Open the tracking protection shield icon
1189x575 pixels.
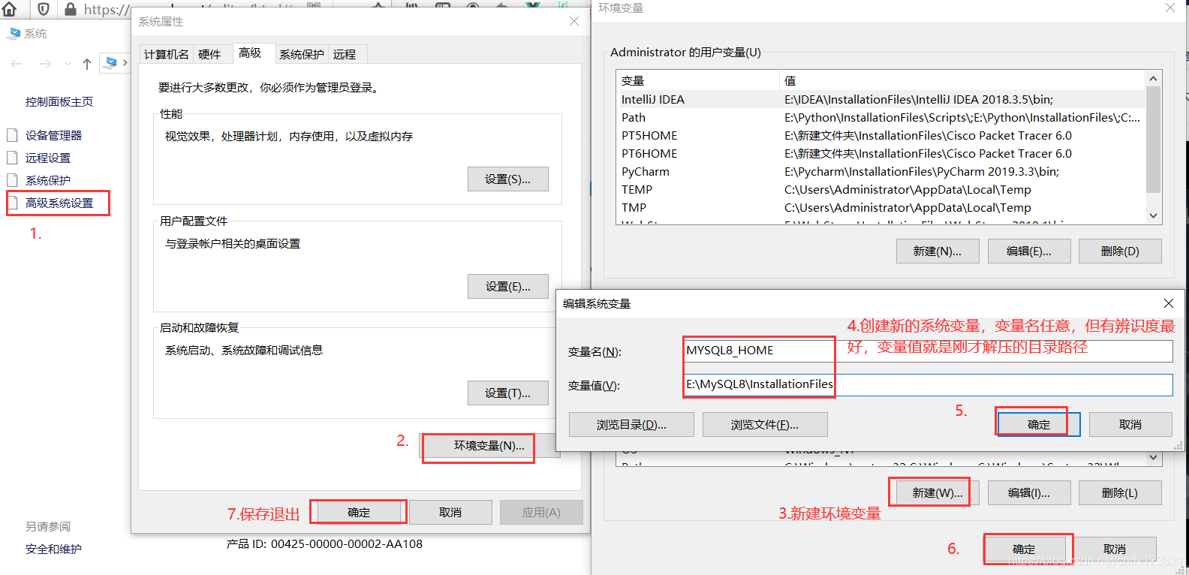(44, 9)
